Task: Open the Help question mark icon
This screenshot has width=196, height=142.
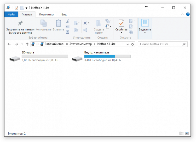Action: click(188, 14)
